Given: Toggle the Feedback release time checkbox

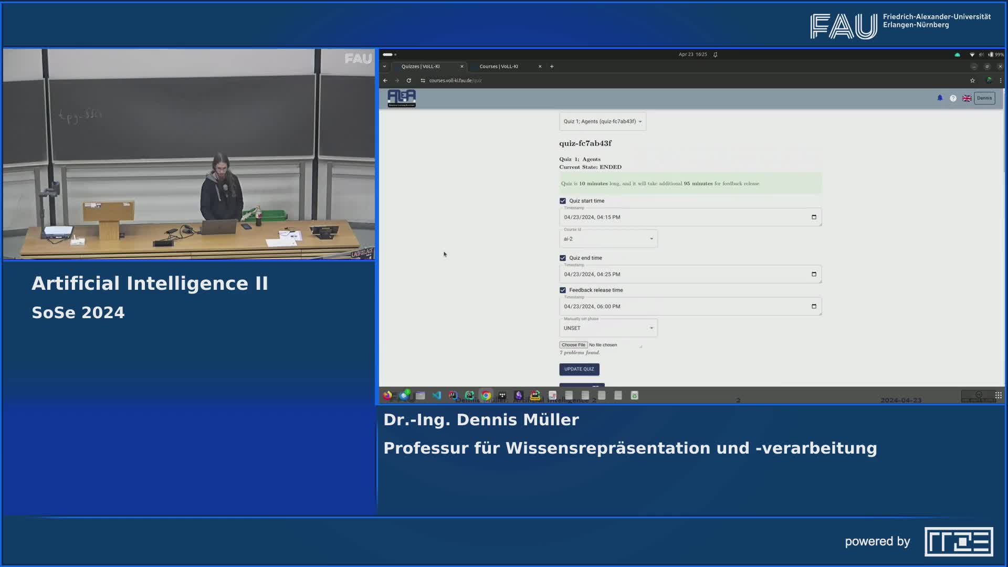Looking at the screenshot, I should (x=562, y=290).
